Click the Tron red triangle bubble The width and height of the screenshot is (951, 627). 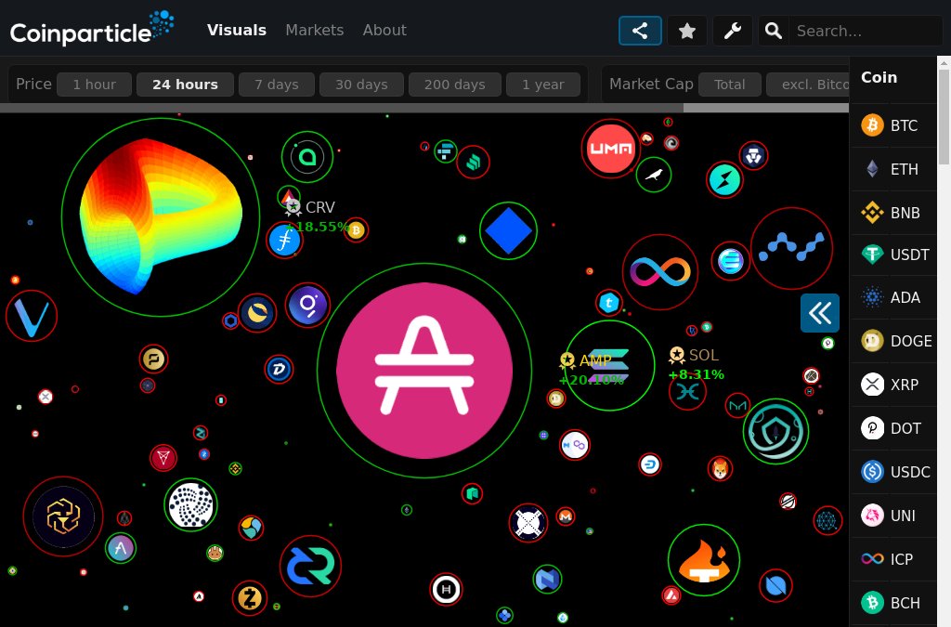(x=163, y=458)
